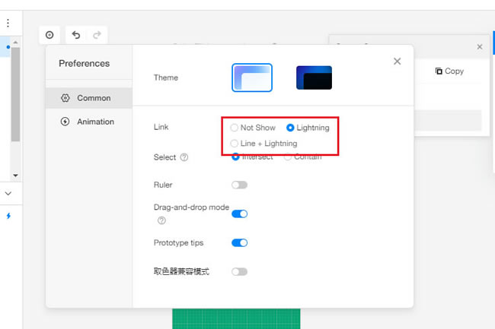Click the target/locate icon in toolbar
This screenshot has height=329, width=495.
(x=49, y=35)
